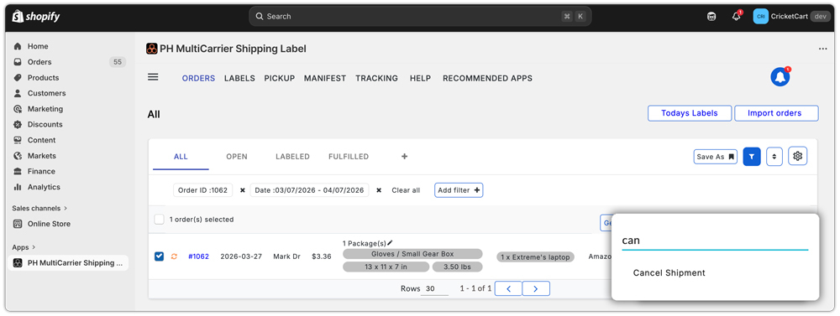Click the 1 x Extreme's laptop chip
Viewport: 840px width, 316px height.
536,257
